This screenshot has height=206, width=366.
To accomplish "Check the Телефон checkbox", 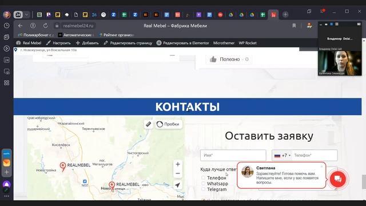I will (x=204, y=178).
